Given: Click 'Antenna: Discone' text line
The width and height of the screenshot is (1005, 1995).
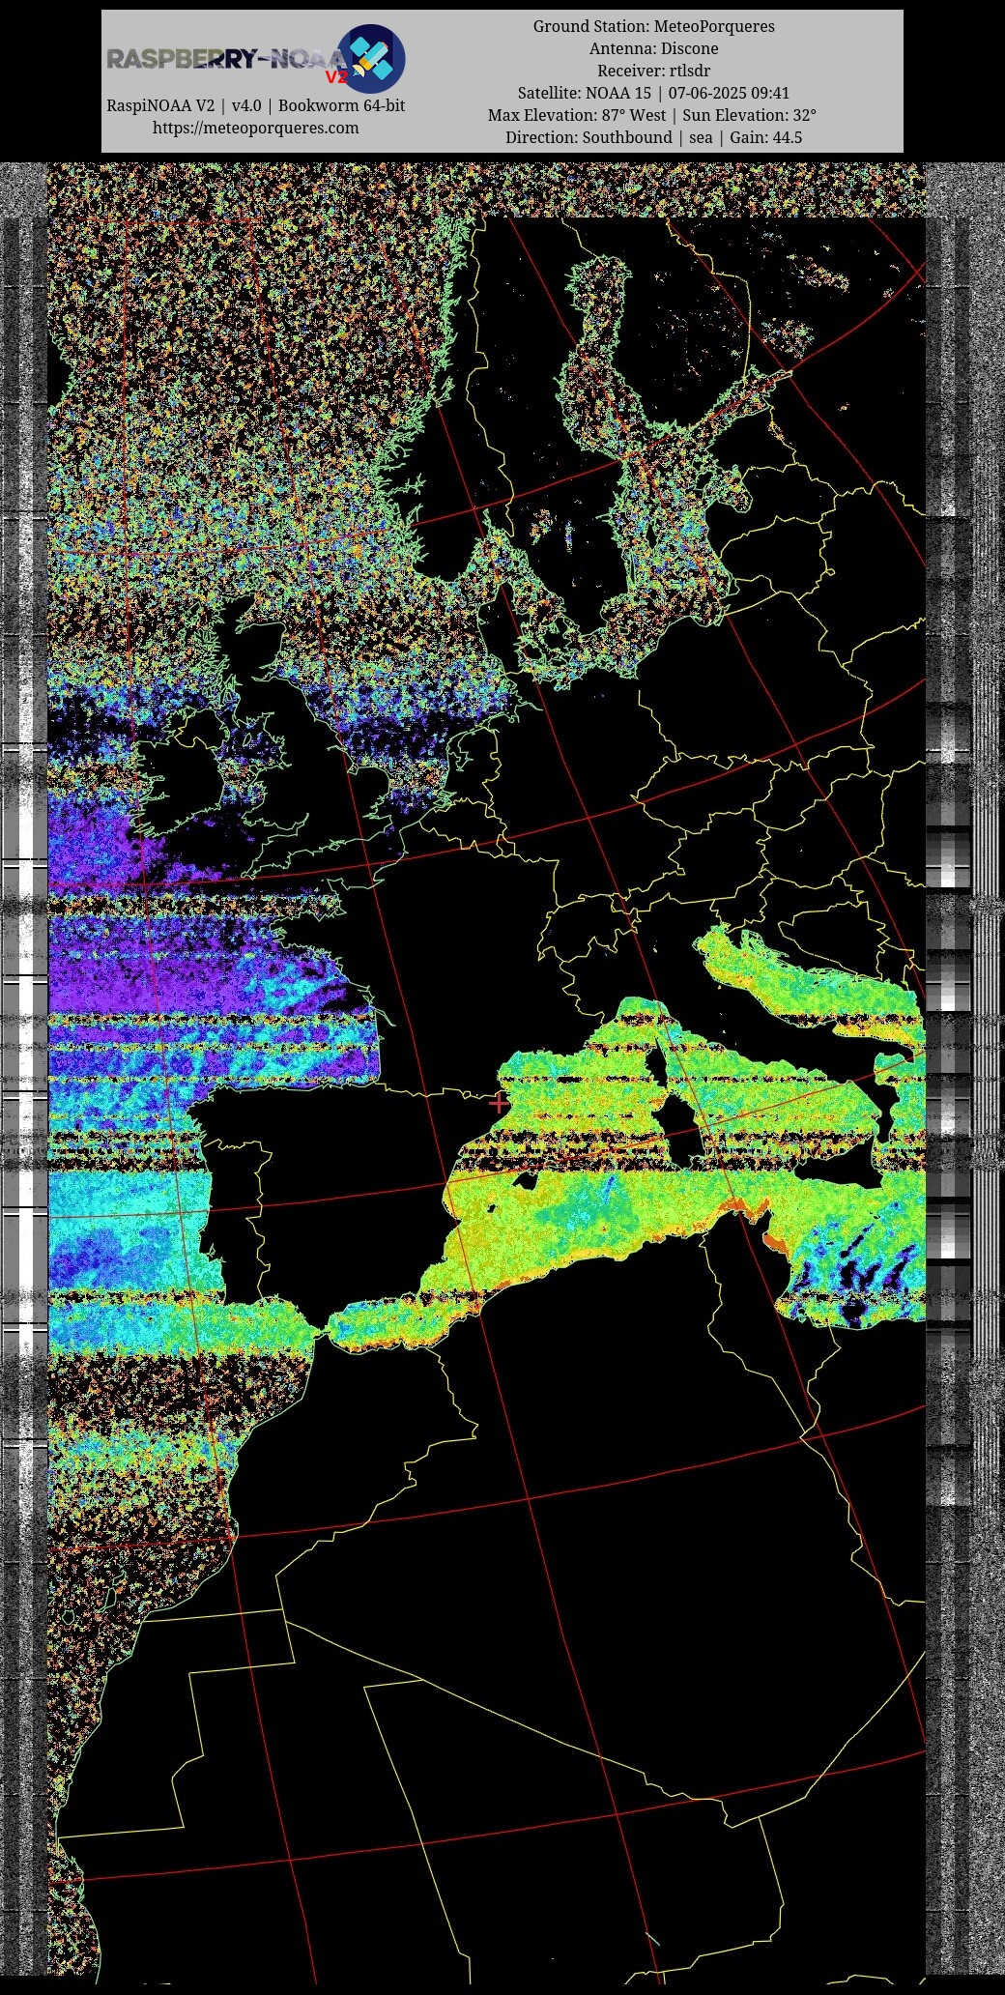Looking at the screenshot, I should pos(653,48).
